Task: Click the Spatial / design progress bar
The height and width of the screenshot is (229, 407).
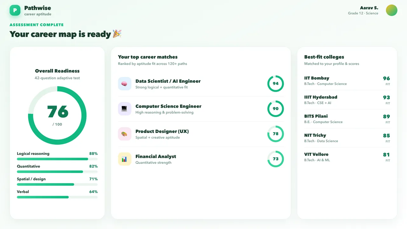Action: pos(57,184)
